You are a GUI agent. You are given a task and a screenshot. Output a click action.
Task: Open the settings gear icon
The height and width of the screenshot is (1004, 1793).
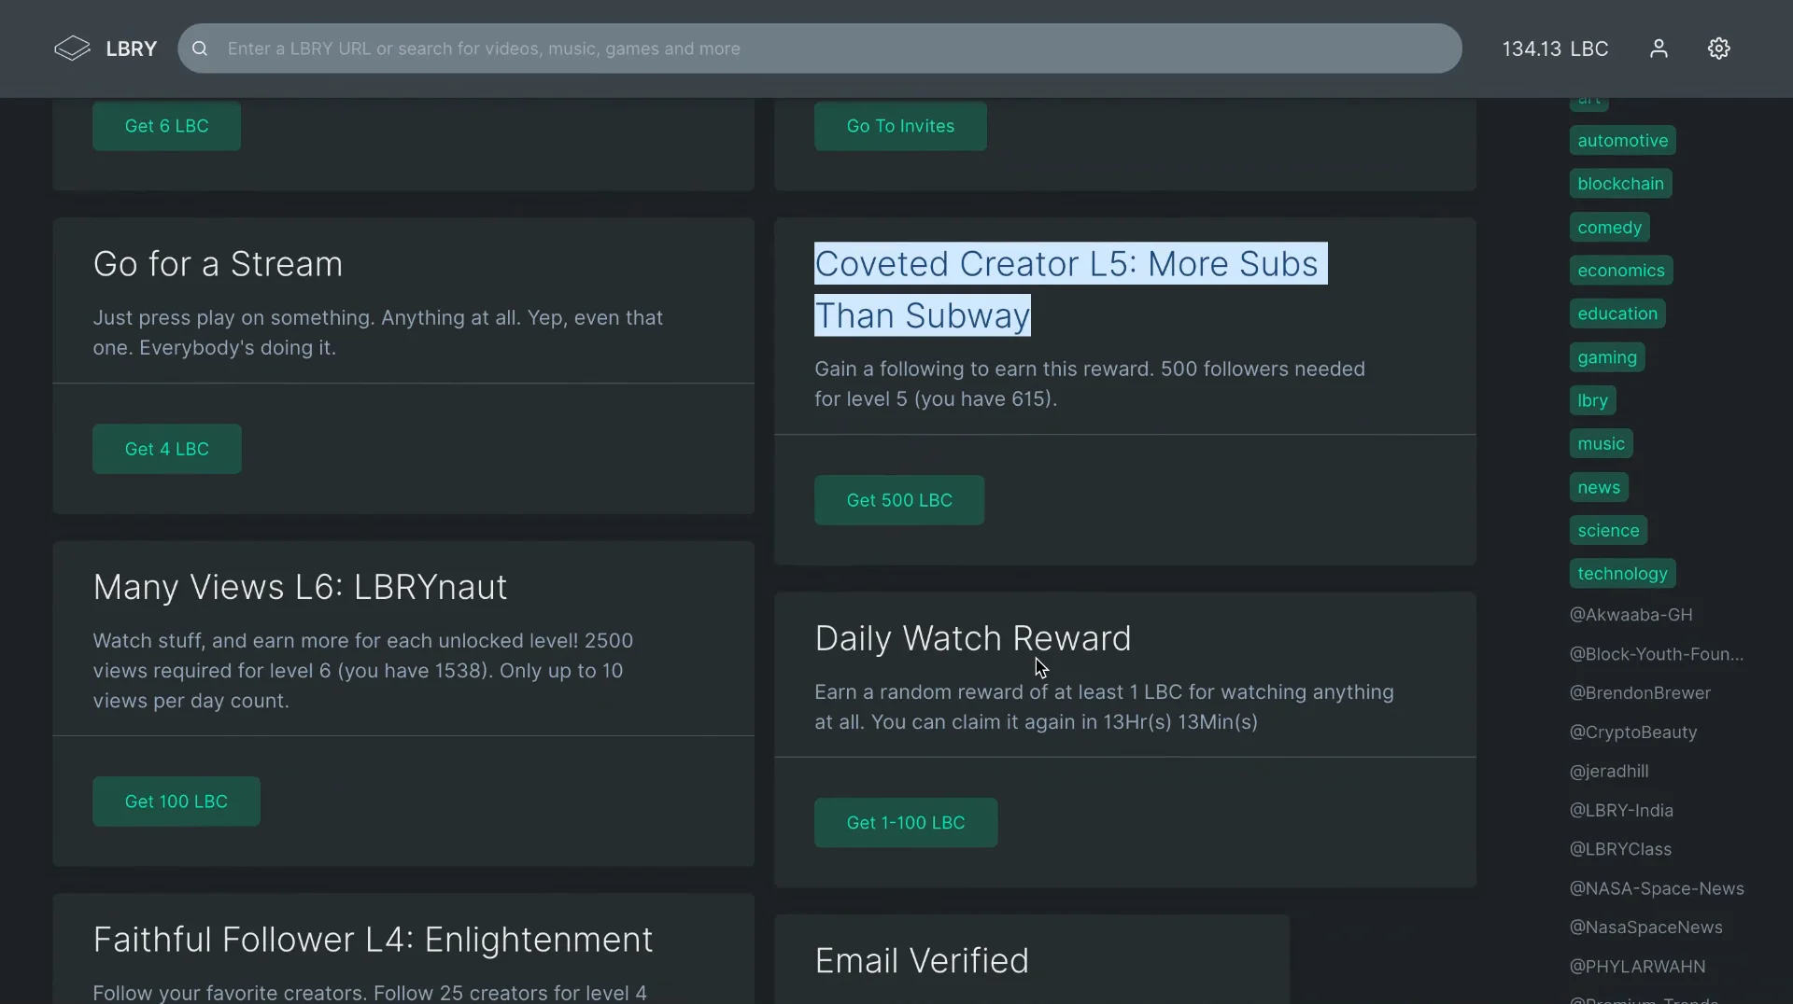pyautogui.click(x=1719, y=49)
